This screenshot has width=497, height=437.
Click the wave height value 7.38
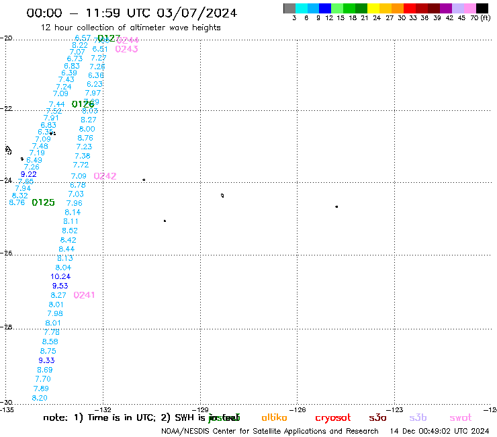83,156
